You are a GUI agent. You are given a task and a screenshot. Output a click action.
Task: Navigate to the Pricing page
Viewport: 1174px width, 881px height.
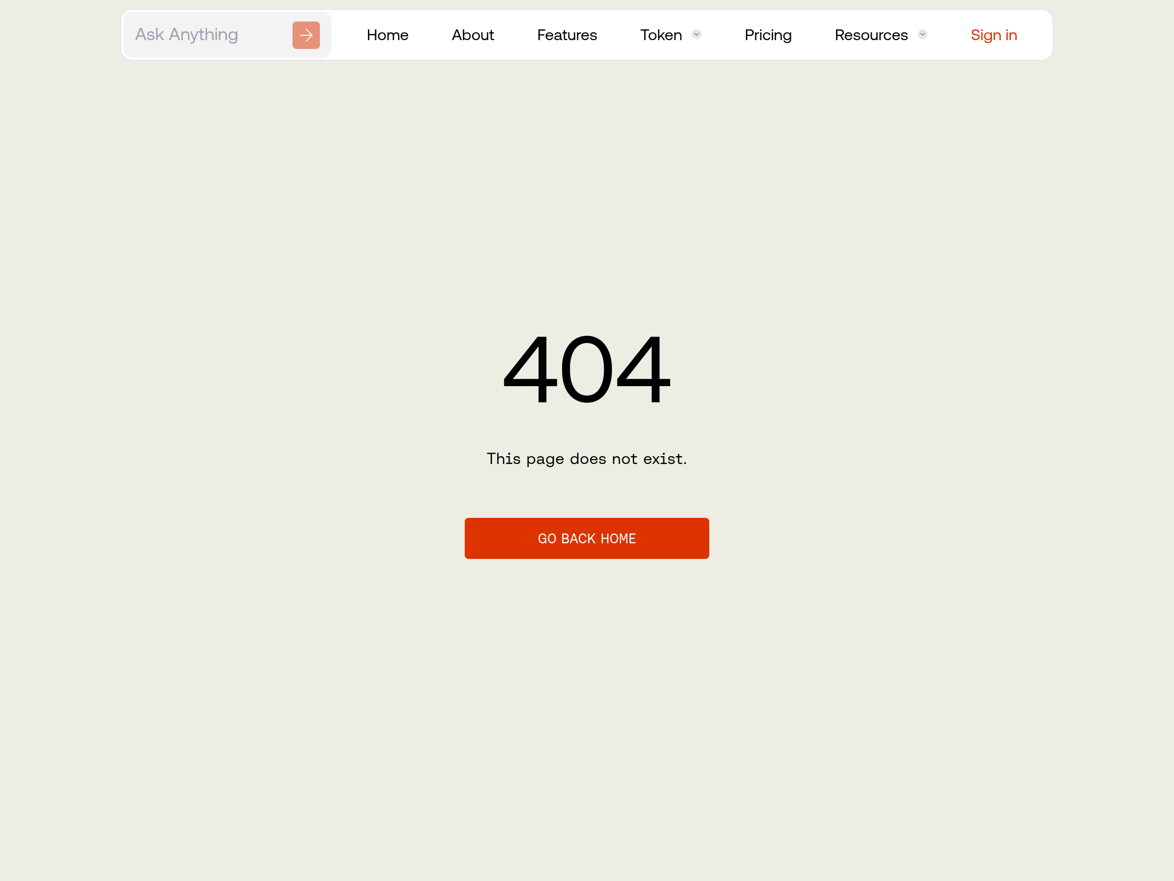coord(768,35)
